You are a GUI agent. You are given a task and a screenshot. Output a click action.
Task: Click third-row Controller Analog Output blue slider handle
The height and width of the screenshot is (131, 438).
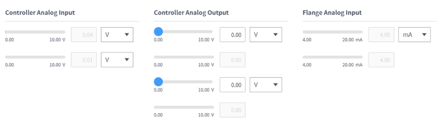click(x=158, y=82)
